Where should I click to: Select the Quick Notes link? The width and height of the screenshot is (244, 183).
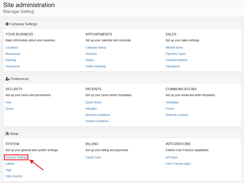93,102
